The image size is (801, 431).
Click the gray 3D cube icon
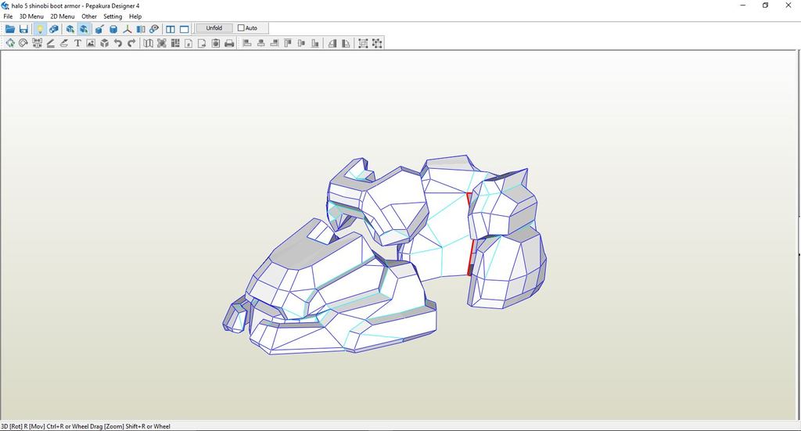coord(105,43)
